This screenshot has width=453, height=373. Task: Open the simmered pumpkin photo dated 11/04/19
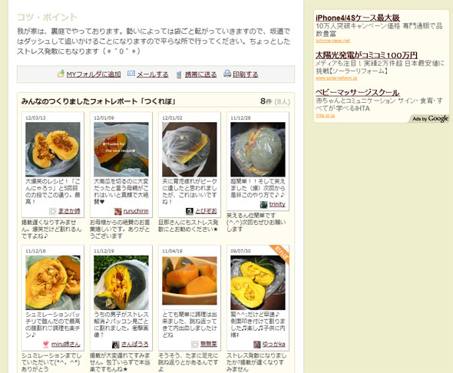pyautogui.click(x=190, y=281)
